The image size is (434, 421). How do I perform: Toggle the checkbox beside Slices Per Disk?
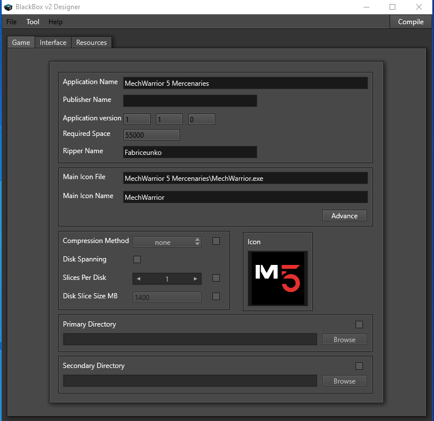pyautogui.click(x=216, y=278)
